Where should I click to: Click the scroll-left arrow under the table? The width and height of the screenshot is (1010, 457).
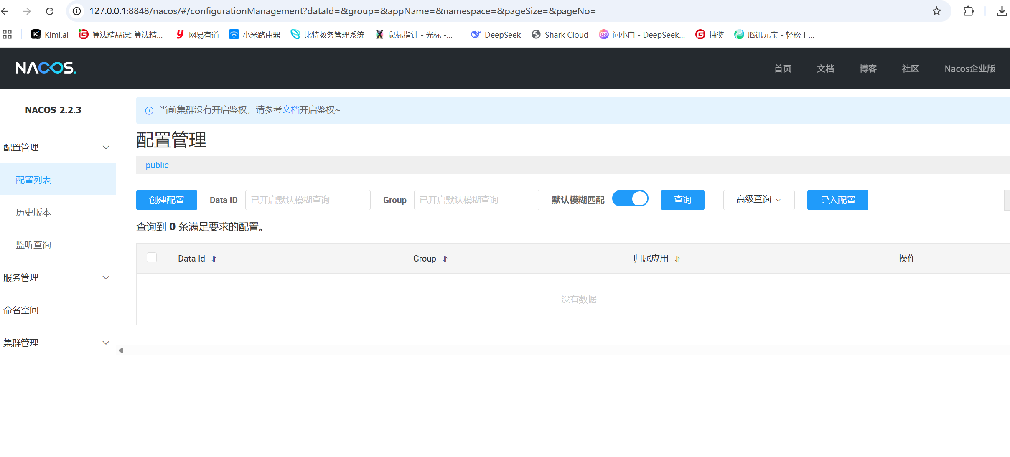click(121, 350)
